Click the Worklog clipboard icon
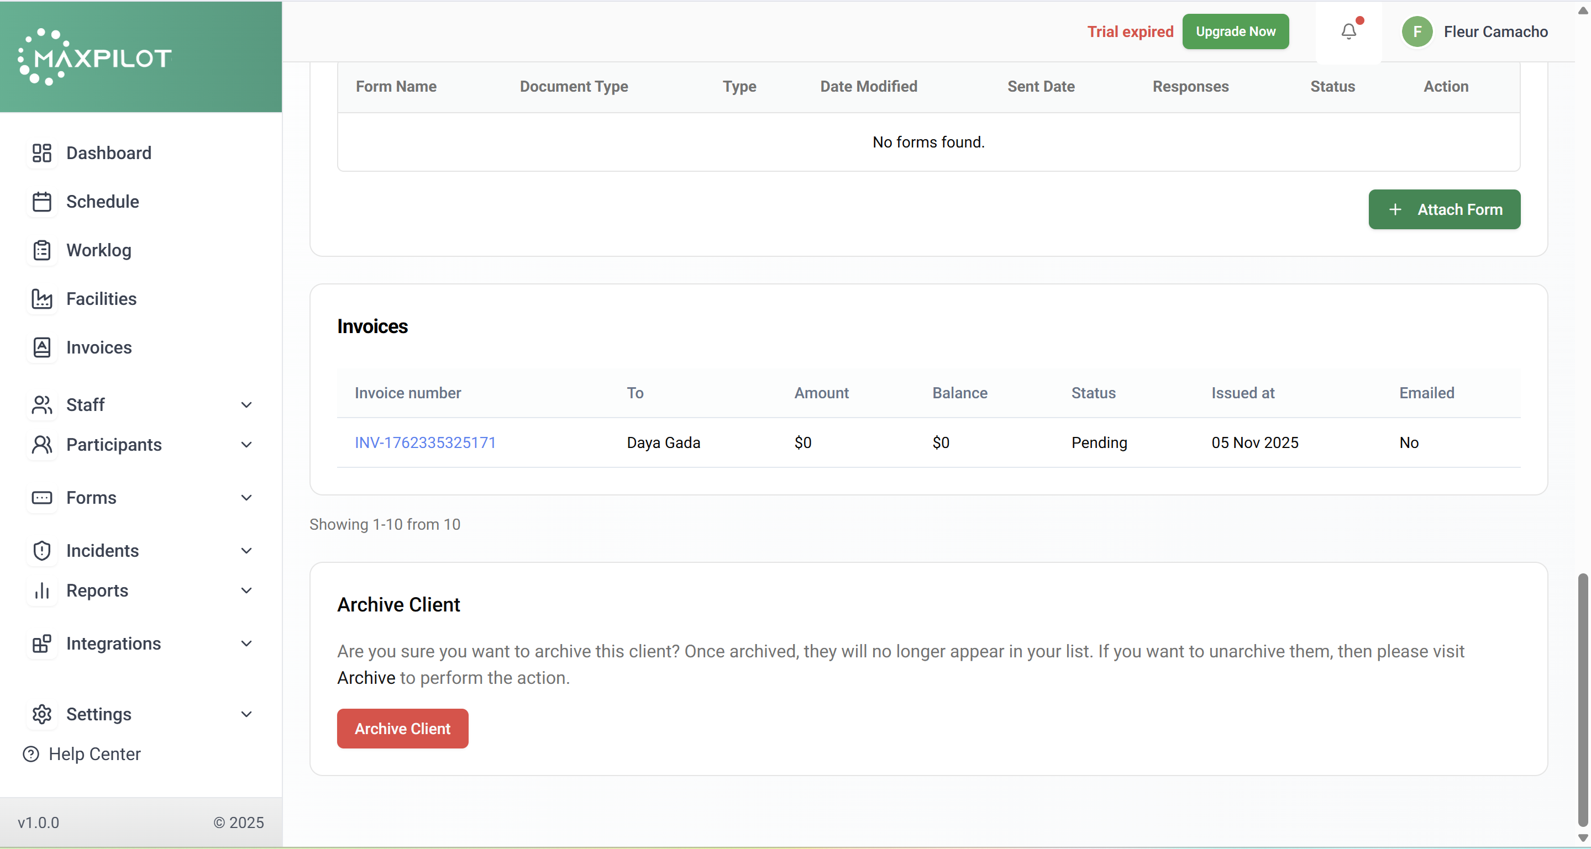 (x=41, y=250)
